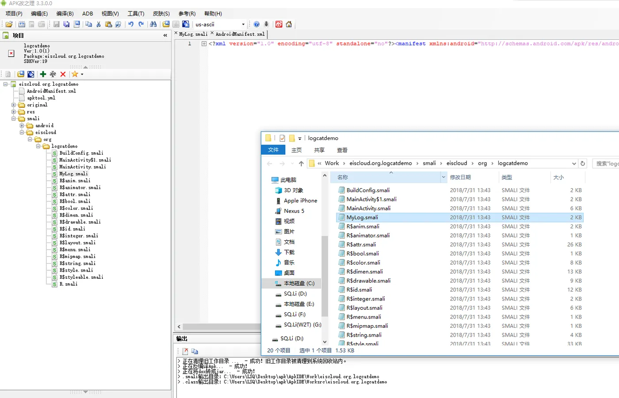Screen dimensions: 619x398
Task: Click the smali breadcrumb in Explorer address bar
Action: (x=429, y=163)
